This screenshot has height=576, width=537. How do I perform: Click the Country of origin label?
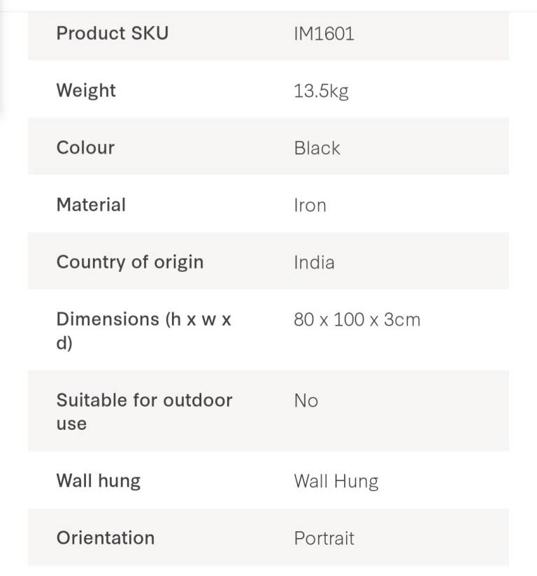pos(130,262)
